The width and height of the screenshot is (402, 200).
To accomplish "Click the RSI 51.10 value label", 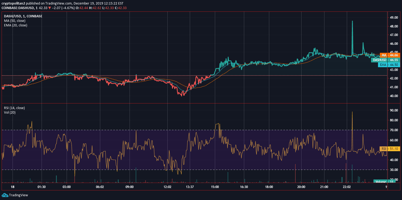I will coord(390,149).
